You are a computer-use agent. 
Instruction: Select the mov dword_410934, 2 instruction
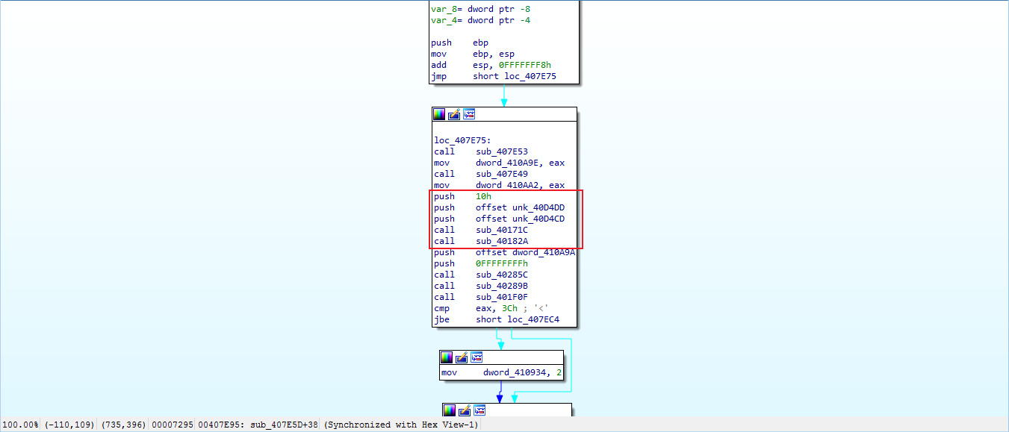(x=501, y=372)
